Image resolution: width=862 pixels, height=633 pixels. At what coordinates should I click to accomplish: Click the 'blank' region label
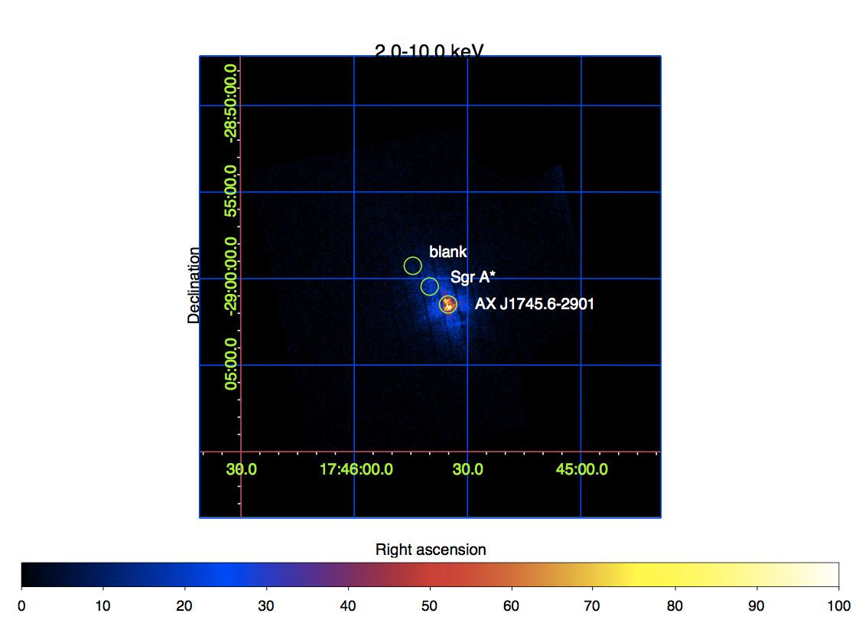point(448,252)
